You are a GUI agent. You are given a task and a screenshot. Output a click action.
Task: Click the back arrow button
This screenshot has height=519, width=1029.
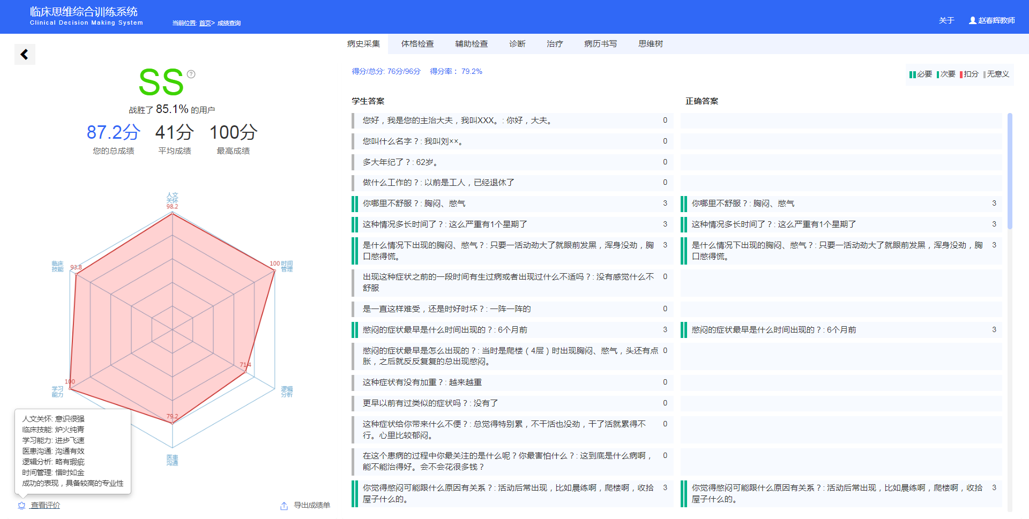tap(25, 54)
